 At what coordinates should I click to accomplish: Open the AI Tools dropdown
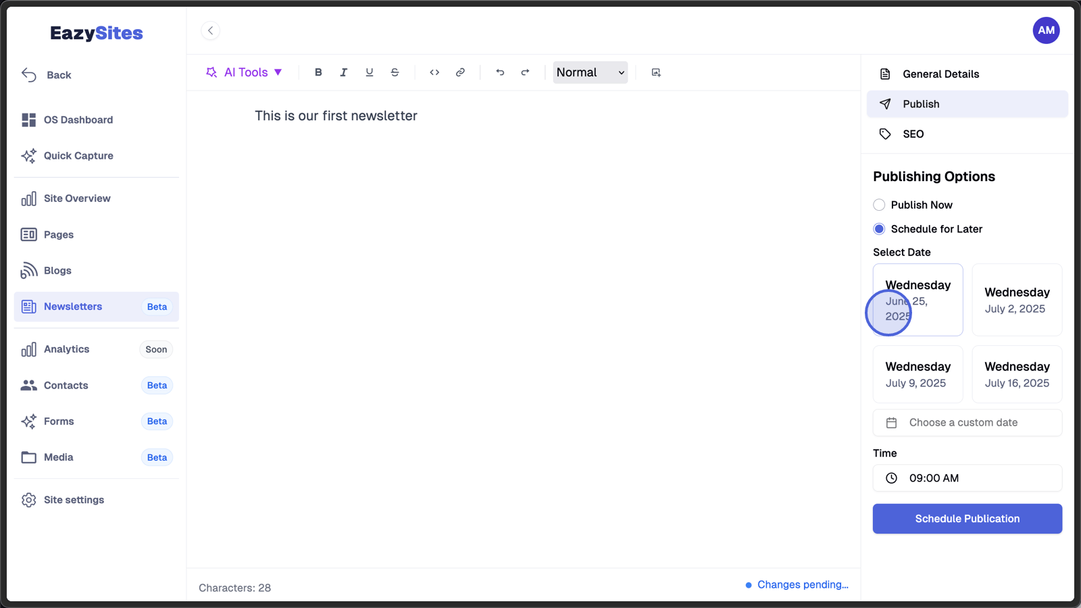click(244, 72)
